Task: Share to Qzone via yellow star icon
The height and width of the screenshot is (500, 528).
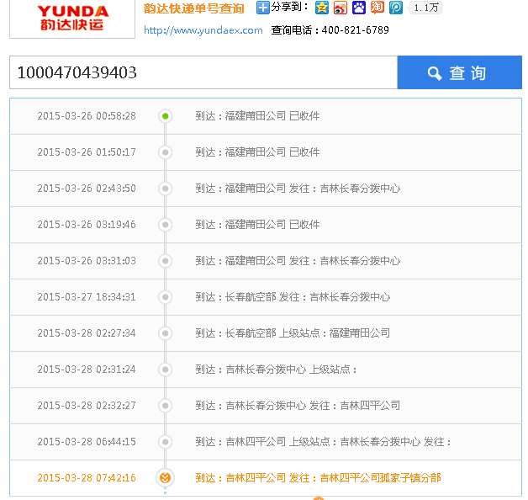Action: click(322, 8)
